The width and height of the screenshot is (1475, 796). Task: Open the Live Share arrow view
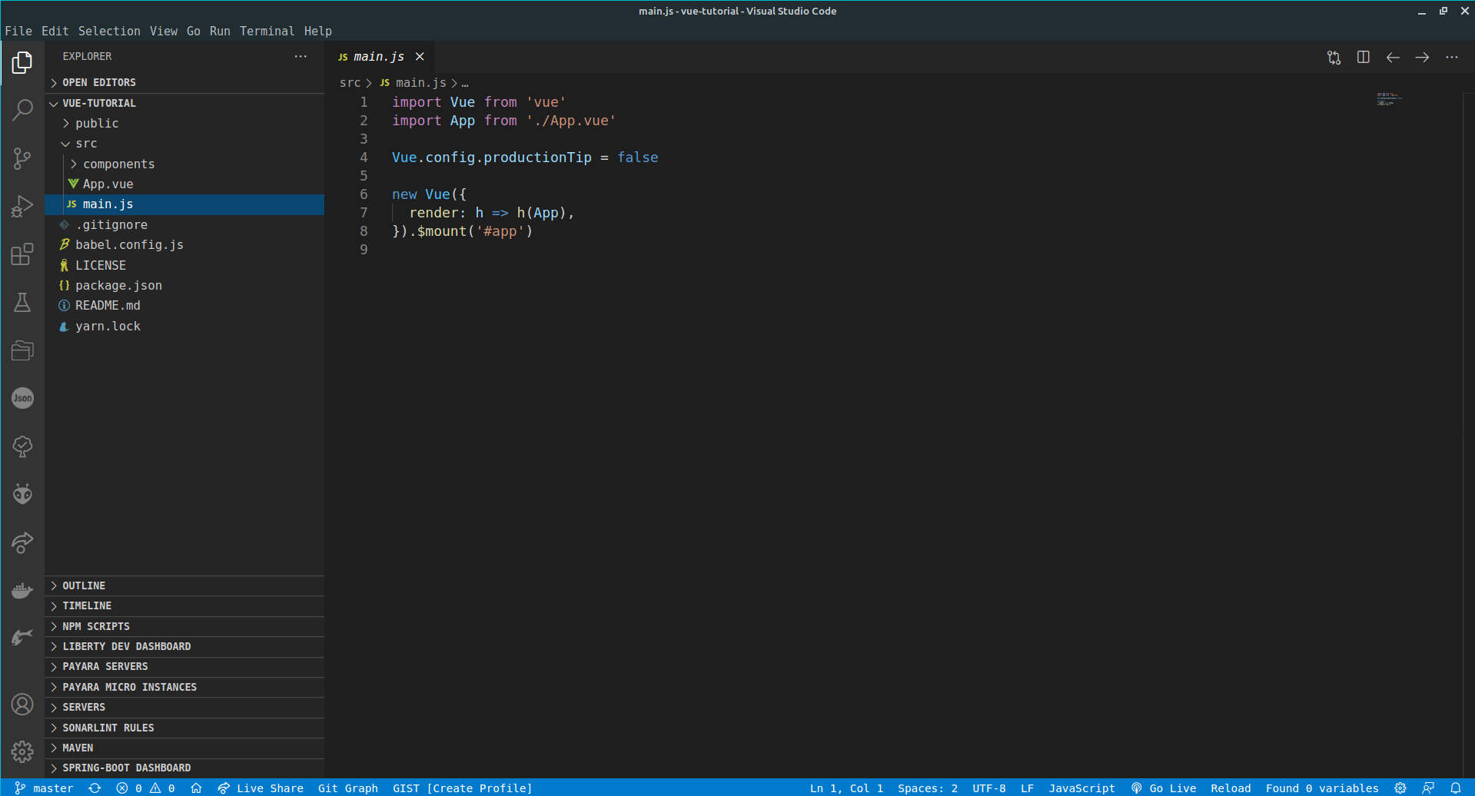pos(22,542)
